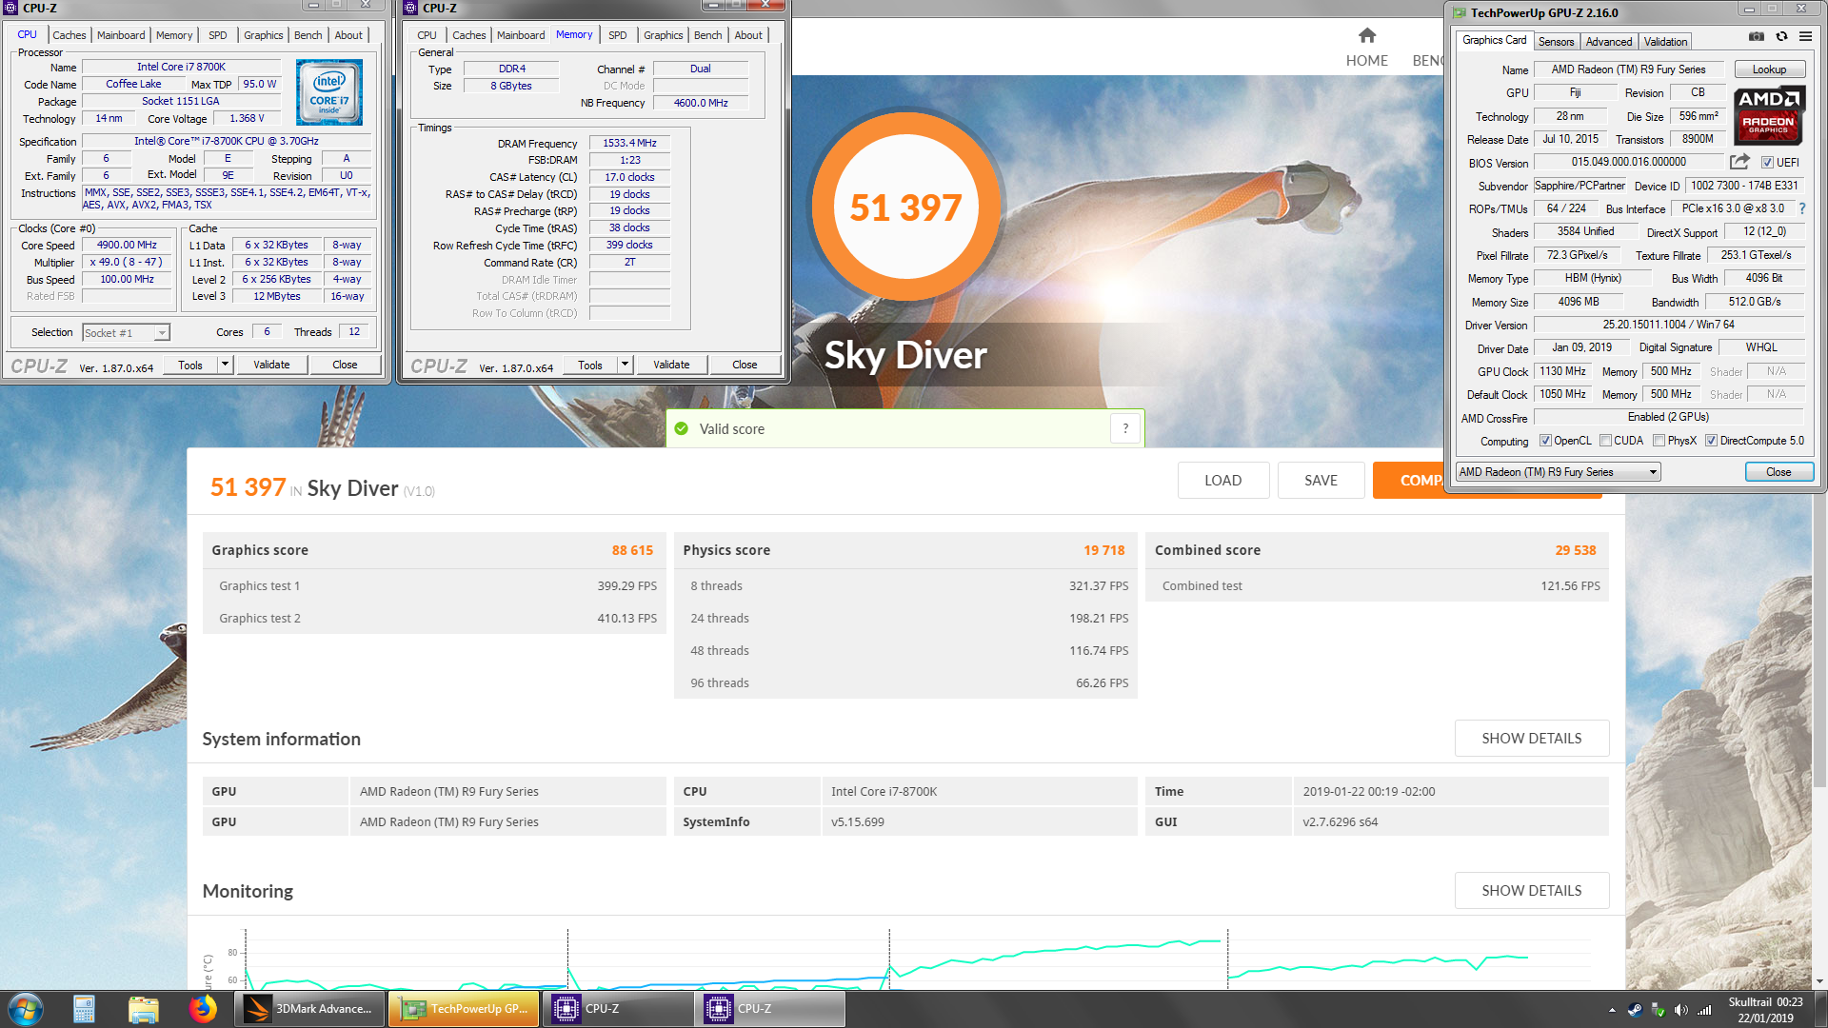1828x1028 pixels.
Task: Open the Windows Start menu orb
Action: click(x=26, y=1009)
